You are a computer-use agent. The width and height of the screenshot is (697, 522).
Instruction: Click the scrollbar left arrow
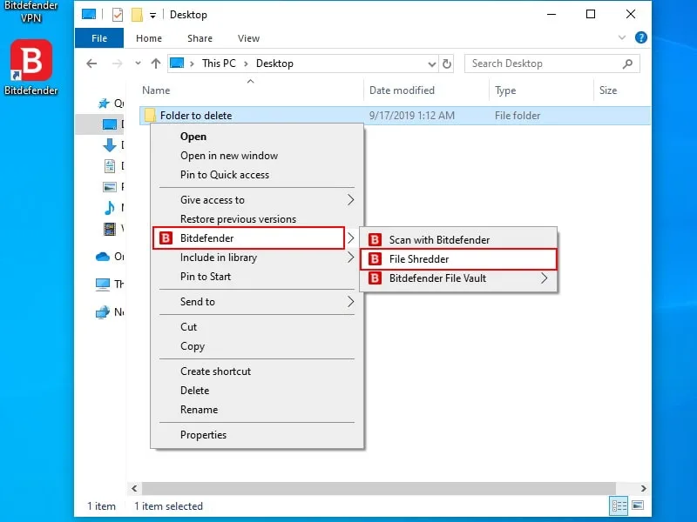pos(134,488)
